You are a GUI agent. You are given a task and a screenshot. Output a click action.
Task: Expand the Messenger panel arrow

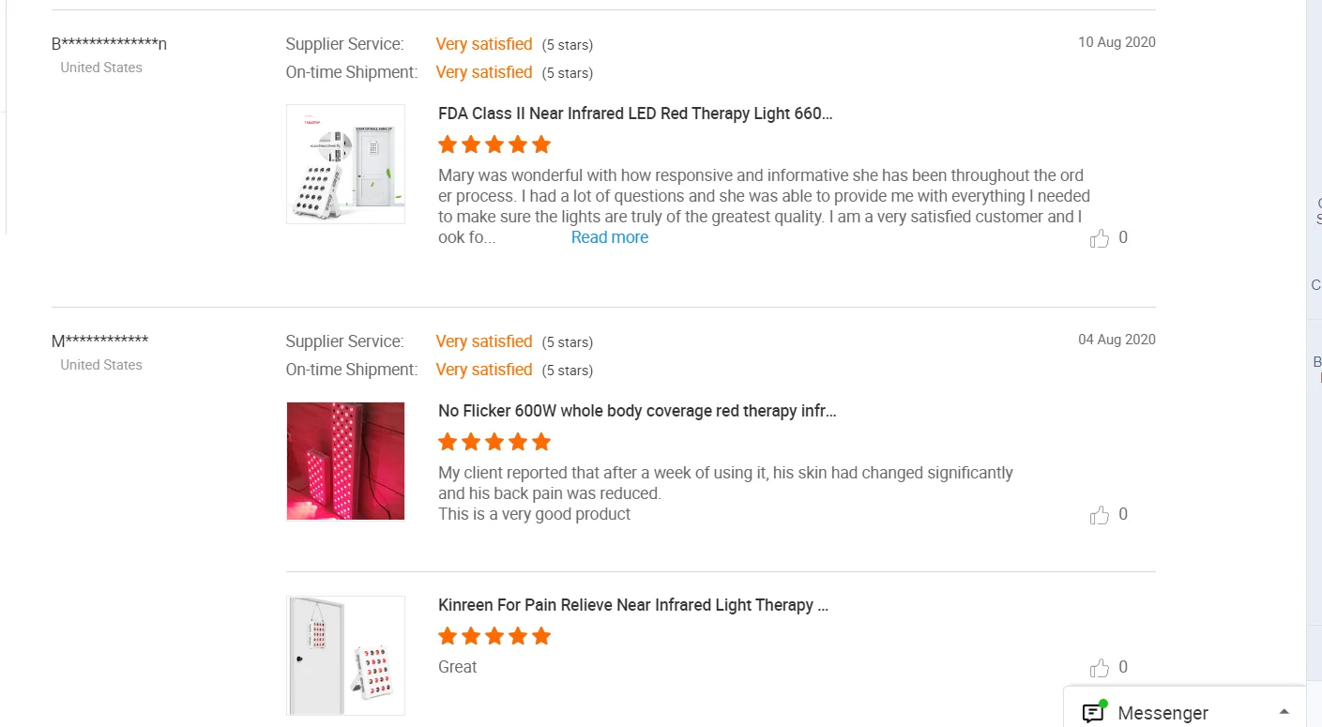tap(1284, 712)
